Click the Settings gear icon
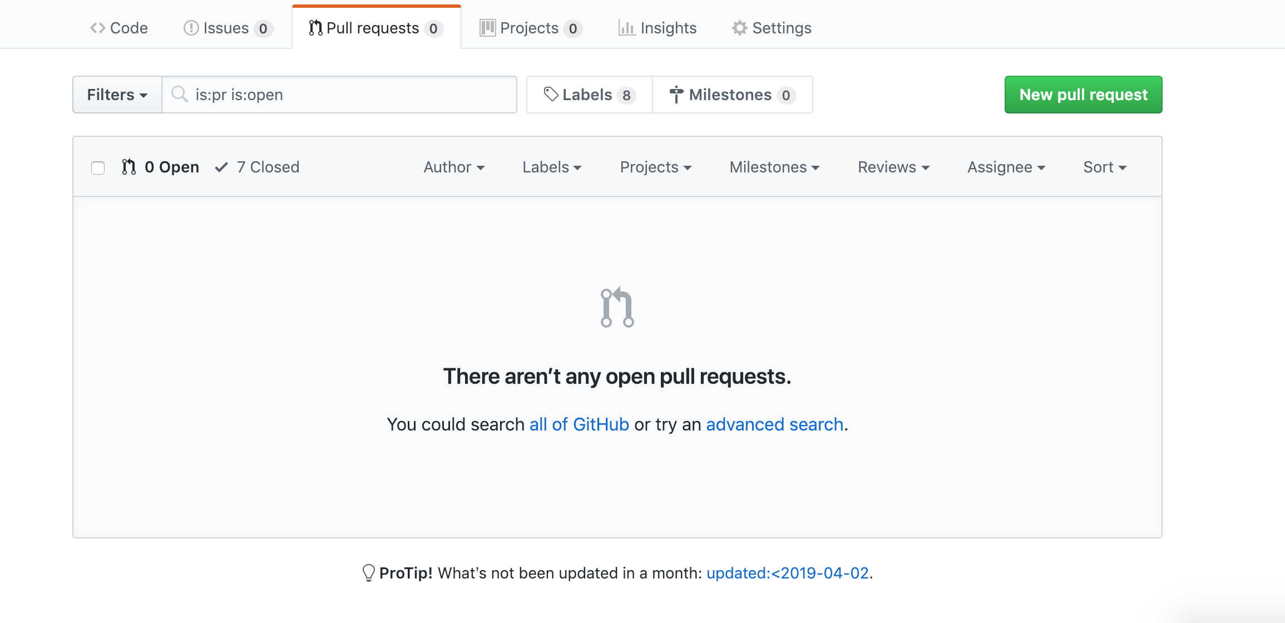This screenshot has width=1285, height=623. click(739, 28)
